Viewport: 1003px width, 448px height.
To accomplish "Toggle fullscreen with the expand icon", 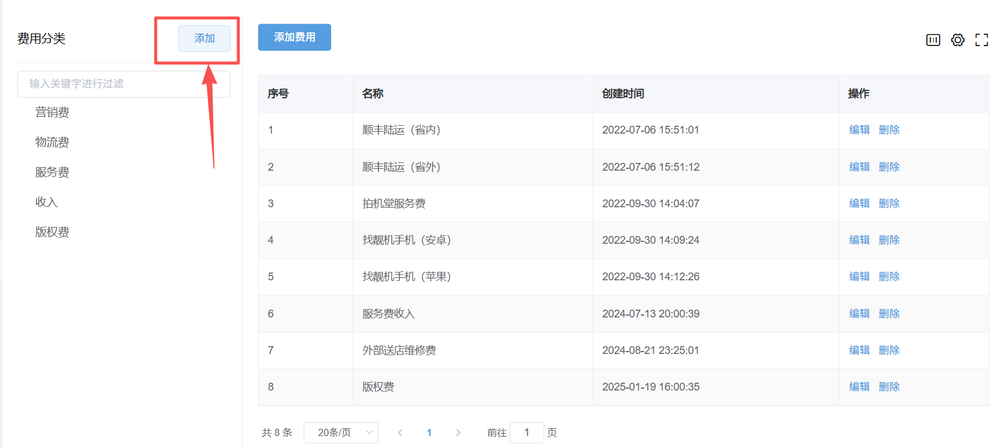I will [x=981, y=40].
